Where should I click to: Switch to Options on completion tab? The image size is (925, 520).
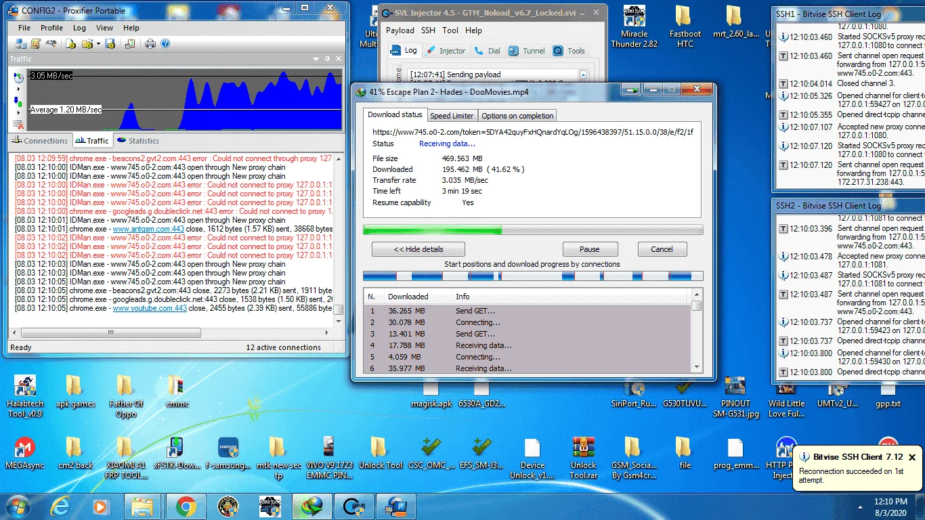tap(518, 116)
